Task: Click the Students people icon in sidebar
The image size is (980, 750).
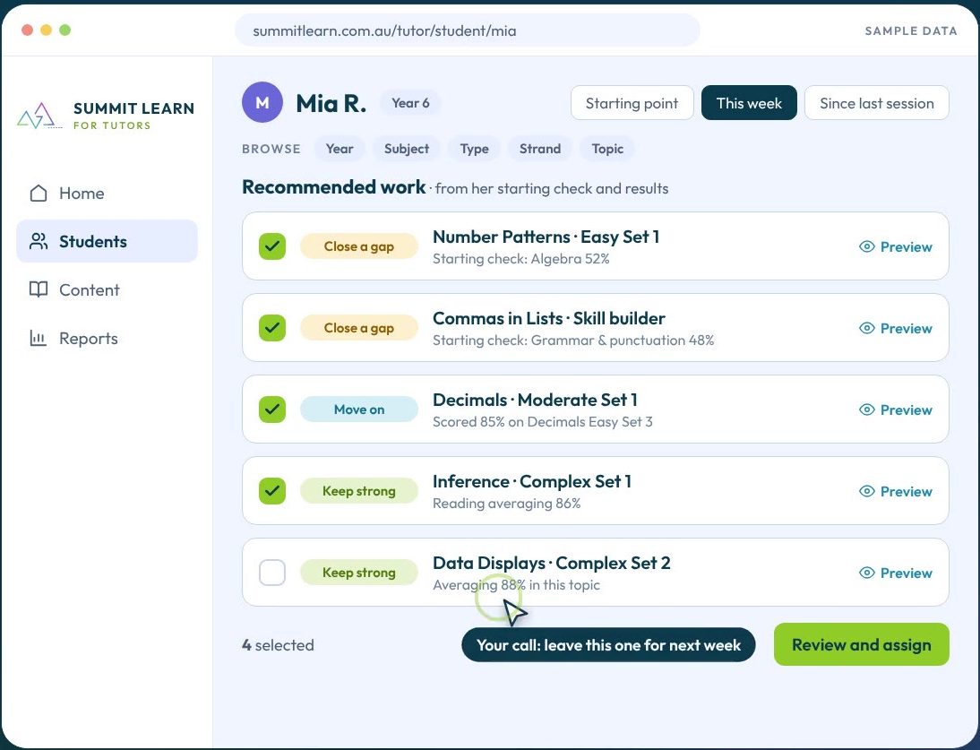Action: point(39,241)
